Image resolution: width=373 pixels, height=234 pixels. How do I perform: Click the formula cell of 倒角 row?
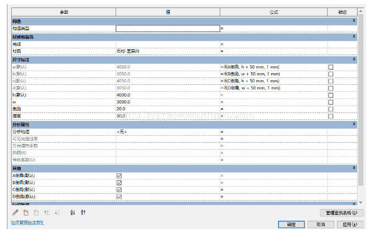[x=274, y=109]
